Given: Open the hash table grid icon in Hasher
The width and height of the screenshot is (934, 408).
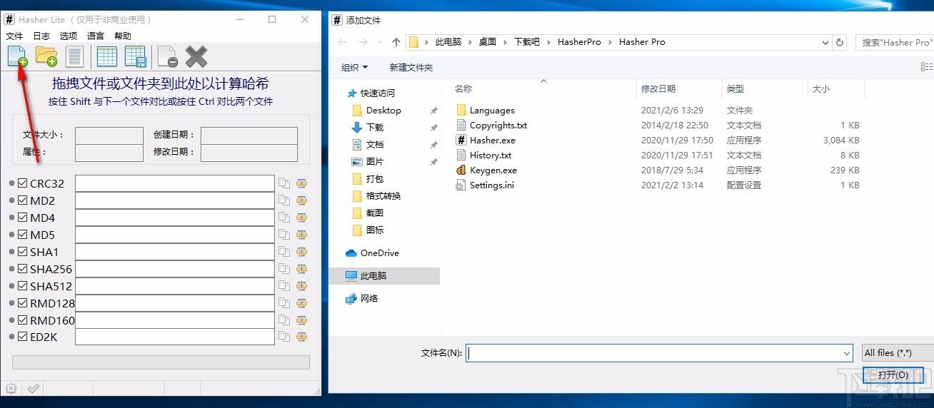Looking at the screenshot, I should (x=107, y=56).
